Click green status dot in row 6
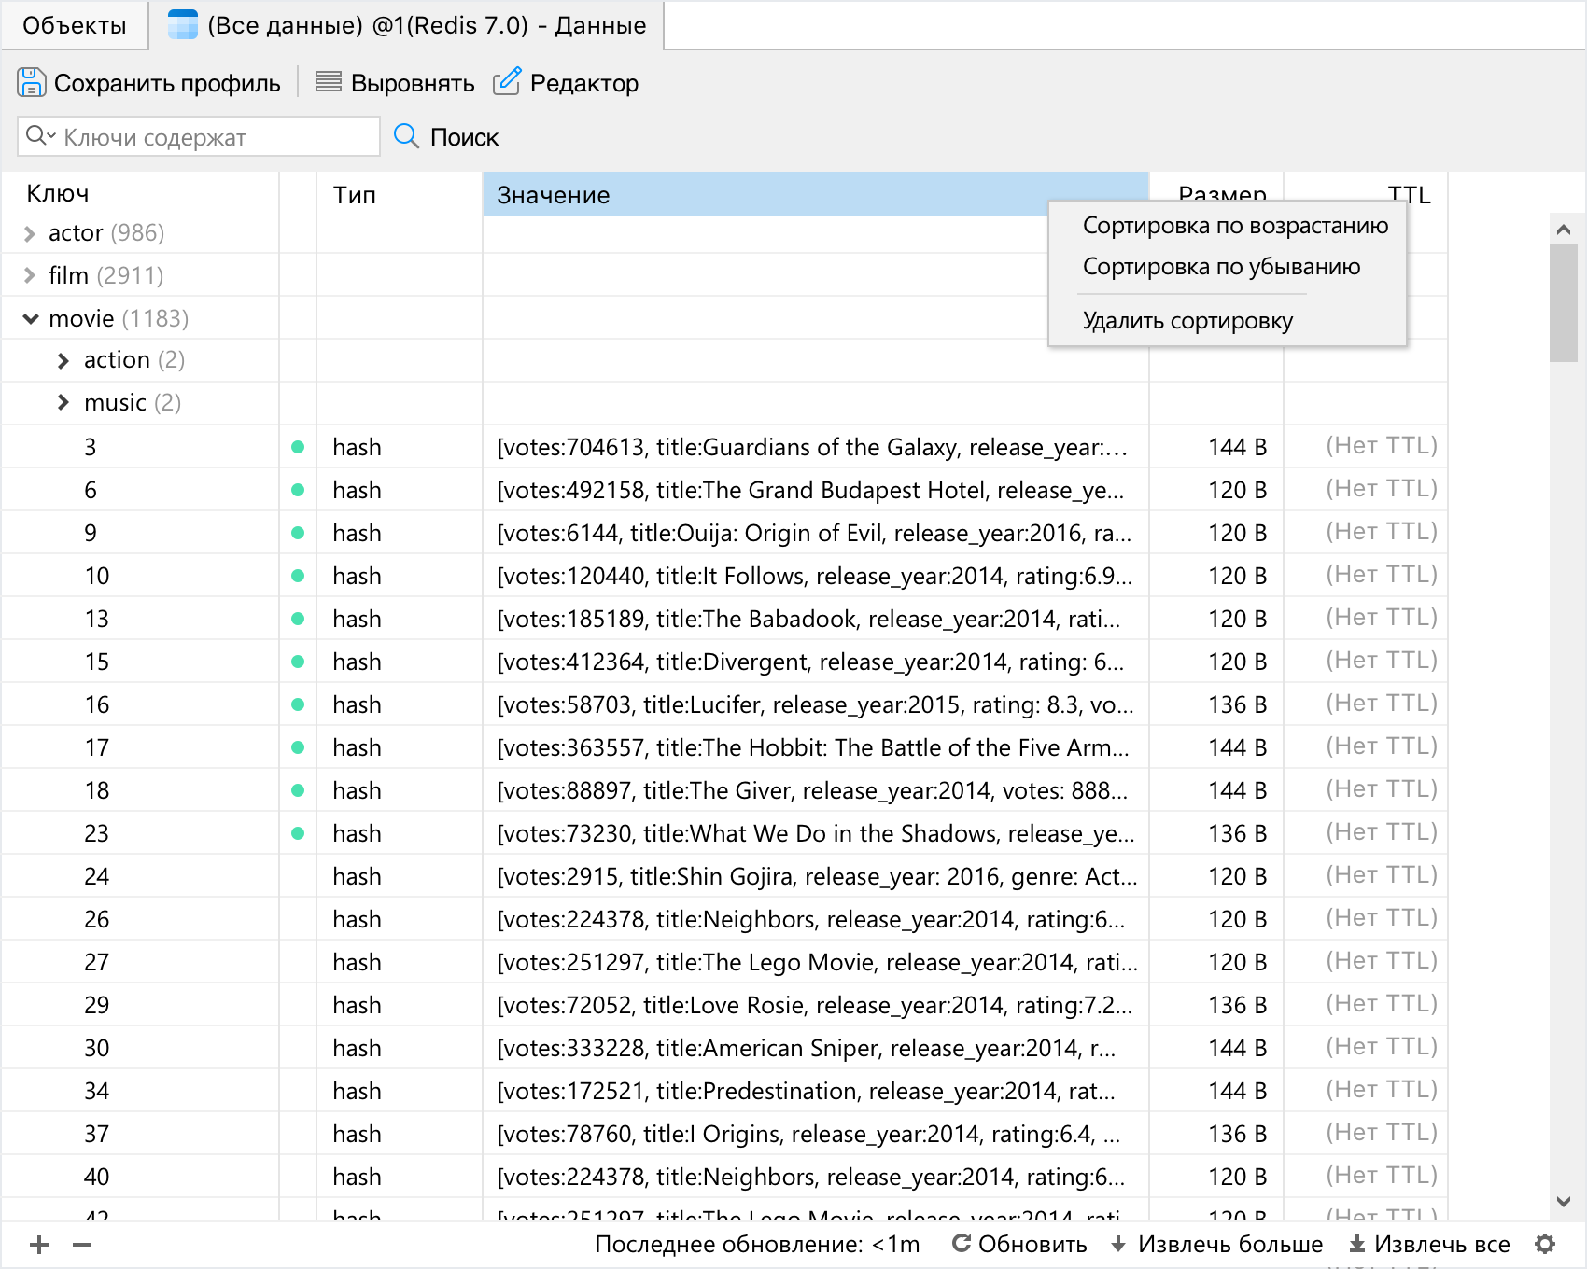The height and width of the screenshot is (1269, 1587). tap(298, 490)
